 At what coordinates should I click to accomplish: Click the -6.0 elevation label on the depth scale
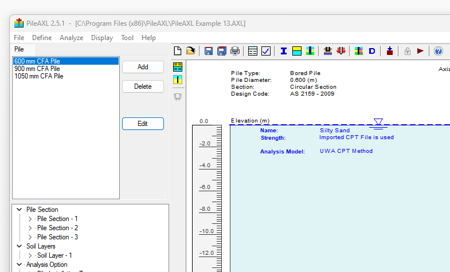pyautogui.click(x=205, y=187)
